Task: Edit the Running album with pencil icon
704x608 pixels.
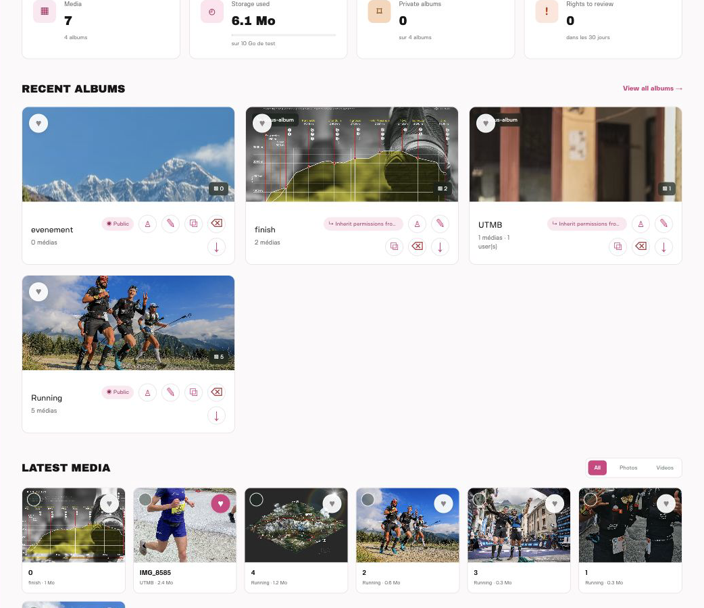Action: tap(170, 392)
